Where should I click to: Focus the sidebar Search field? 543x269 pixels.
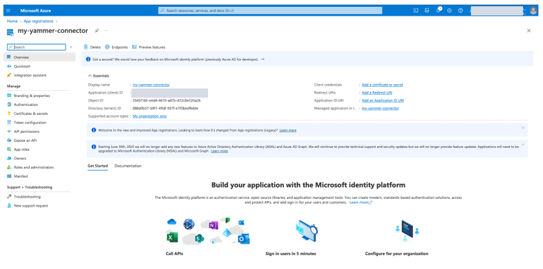(37, 47)
